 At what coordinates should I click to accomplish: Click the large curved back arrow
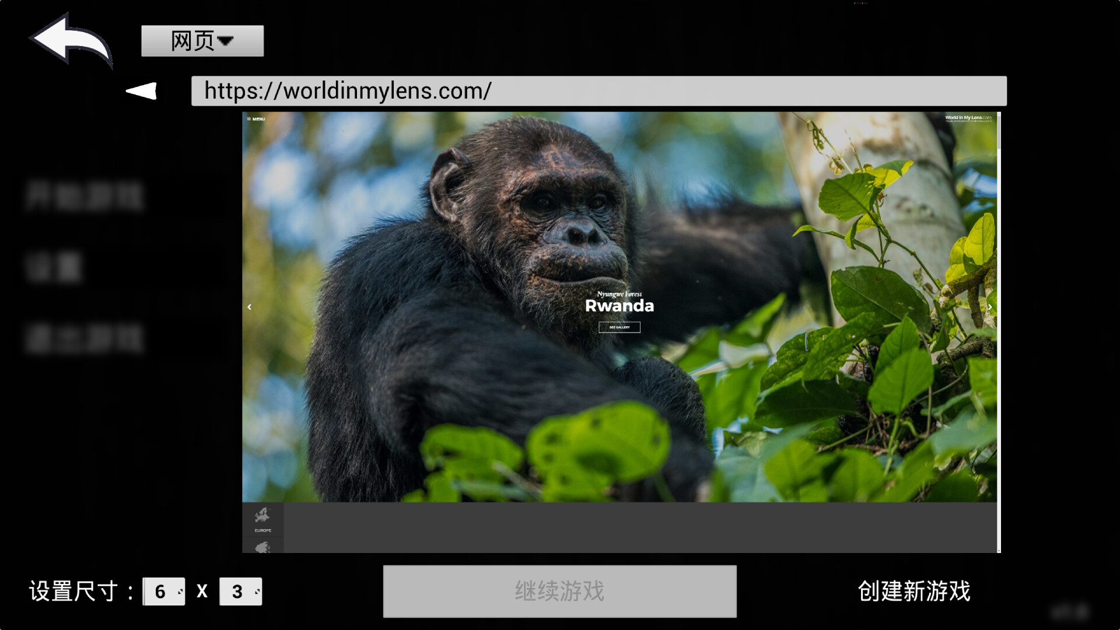click(70, 41)
